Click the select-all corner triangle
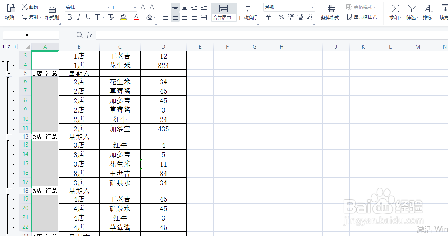The image size is (448, 236). [28, 47]
